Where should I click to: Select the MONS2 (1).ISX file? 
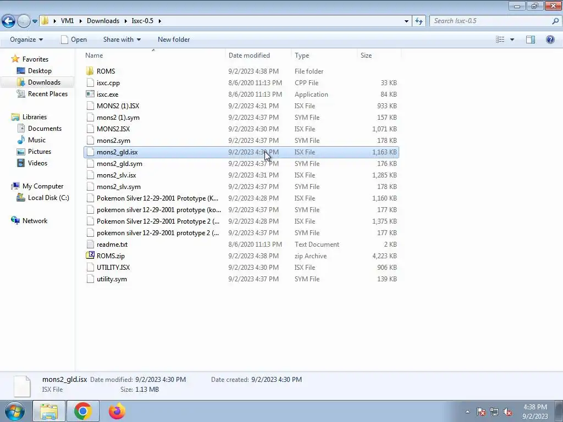[118, 106]
